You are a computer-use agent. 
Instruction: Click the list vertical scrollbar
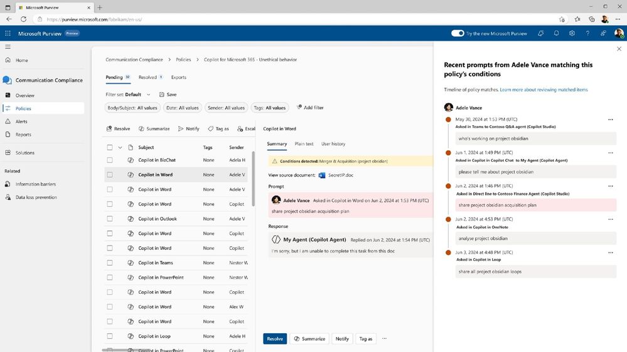tap(253, 179)
